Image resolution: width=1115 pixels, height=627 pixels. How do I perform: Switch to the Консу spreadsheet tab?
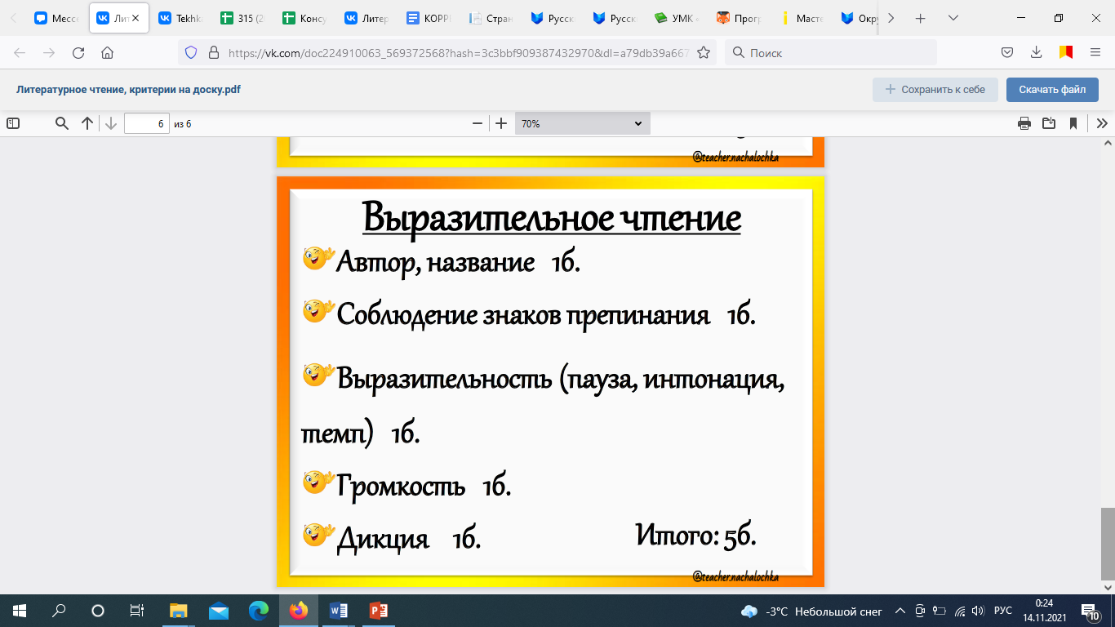pyautogui.click(x=305, y=18)
